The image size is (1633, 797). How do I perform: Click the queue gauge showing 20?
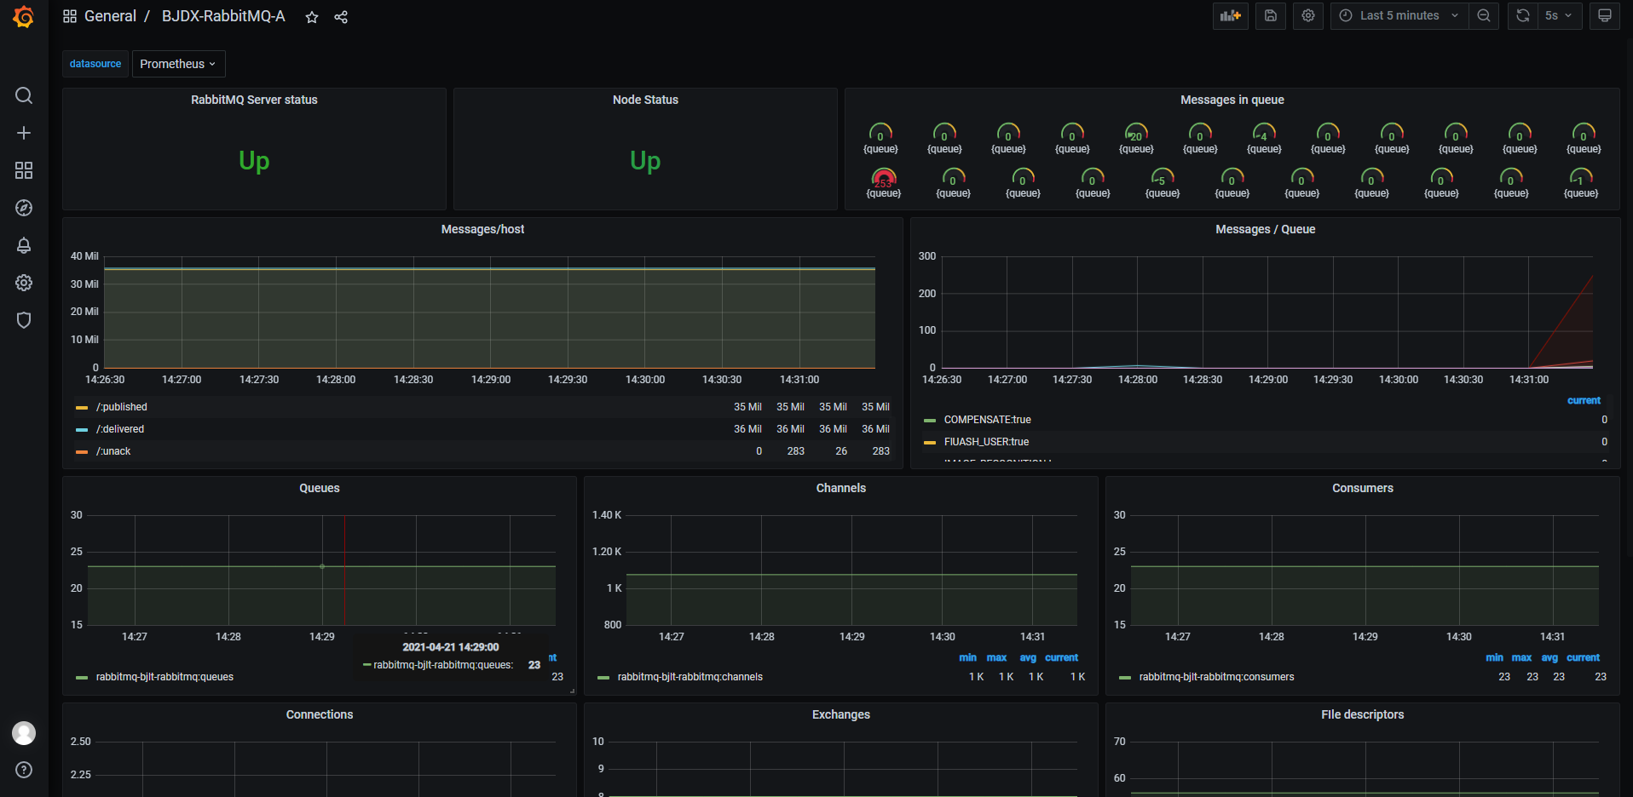[x=1136, y=134]
